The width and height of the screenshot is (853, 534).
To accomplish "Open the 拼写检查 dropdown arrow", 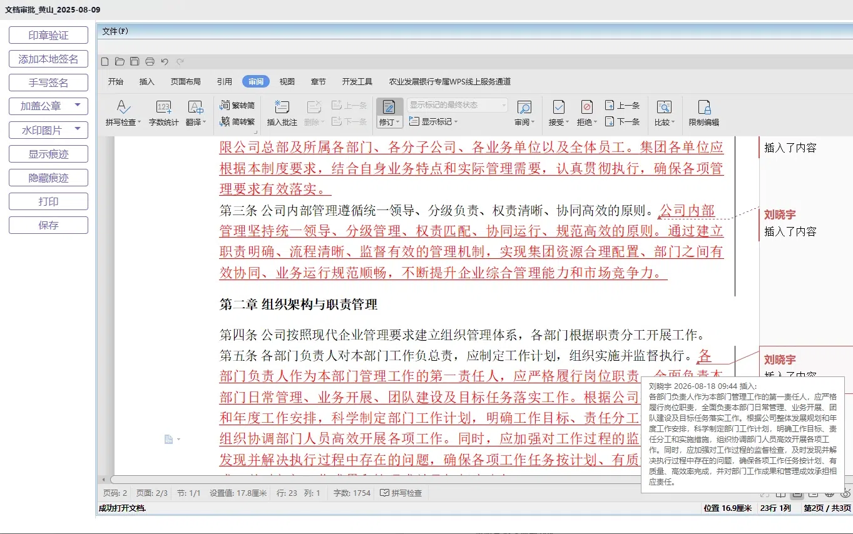I will [139, 123].
